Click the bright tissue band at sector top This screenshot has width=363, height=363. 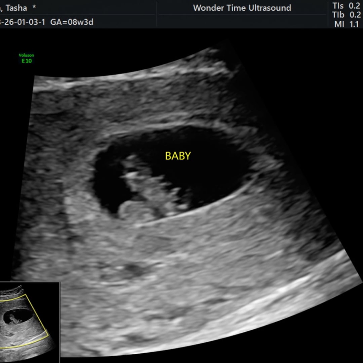click(134, 78)
